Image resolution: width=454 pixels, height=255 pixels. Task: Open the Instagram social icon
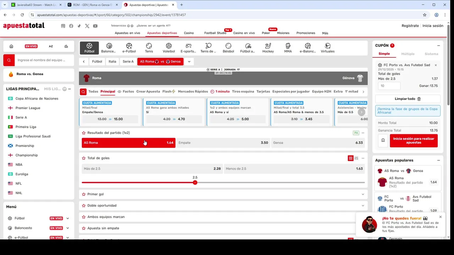tap(63, 26)
